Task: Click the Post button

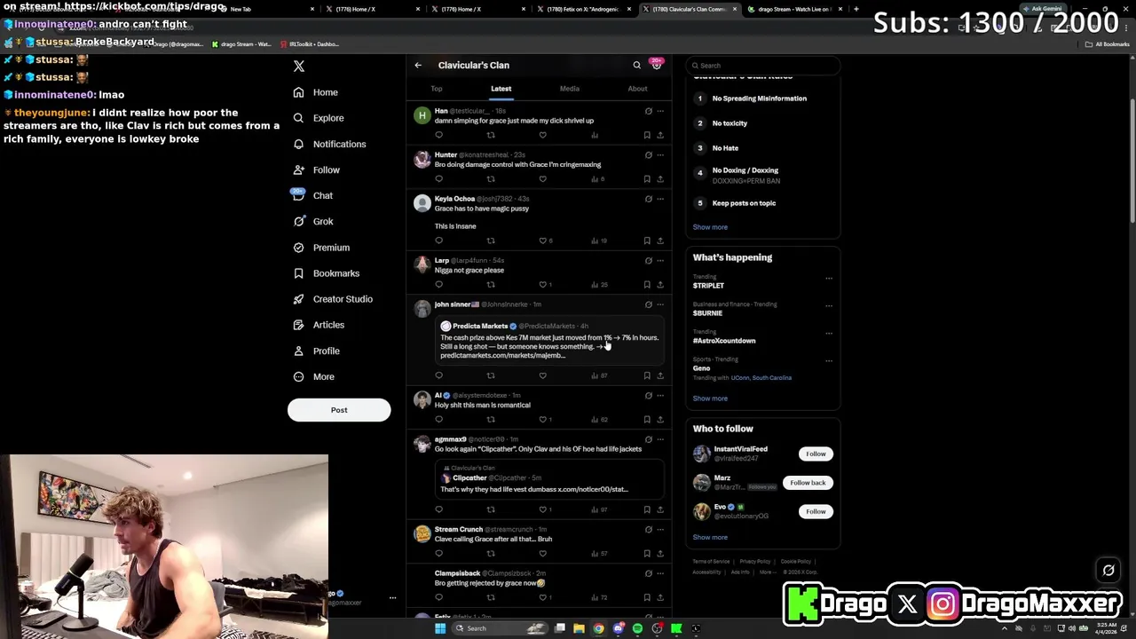Action: pyautogui.click(x=339, y=410)
